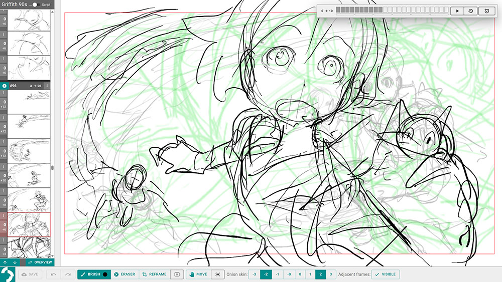Click the fit-to-screen icon beside Move
Image resolution: width=502 pixels, height=282 pixels.
point(217,274)
